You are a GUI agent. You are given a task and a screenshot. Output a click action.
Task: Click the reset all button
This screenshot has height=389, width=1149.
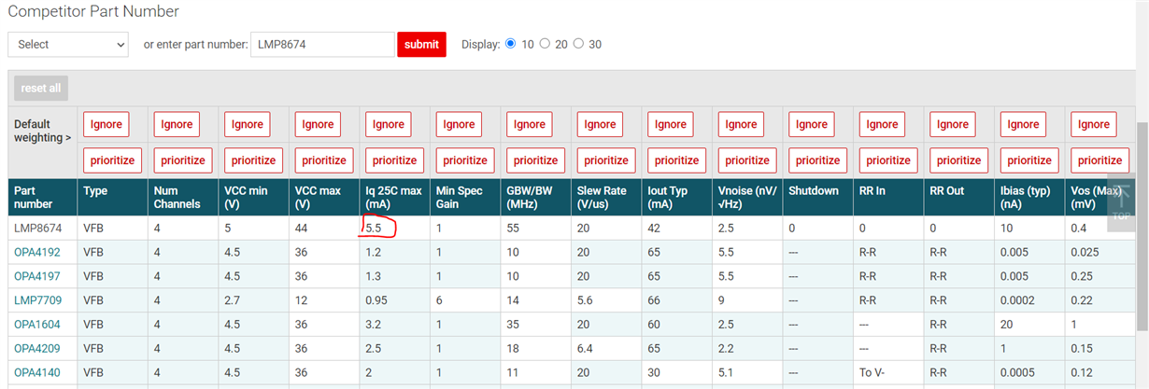[x=41, y=88]
